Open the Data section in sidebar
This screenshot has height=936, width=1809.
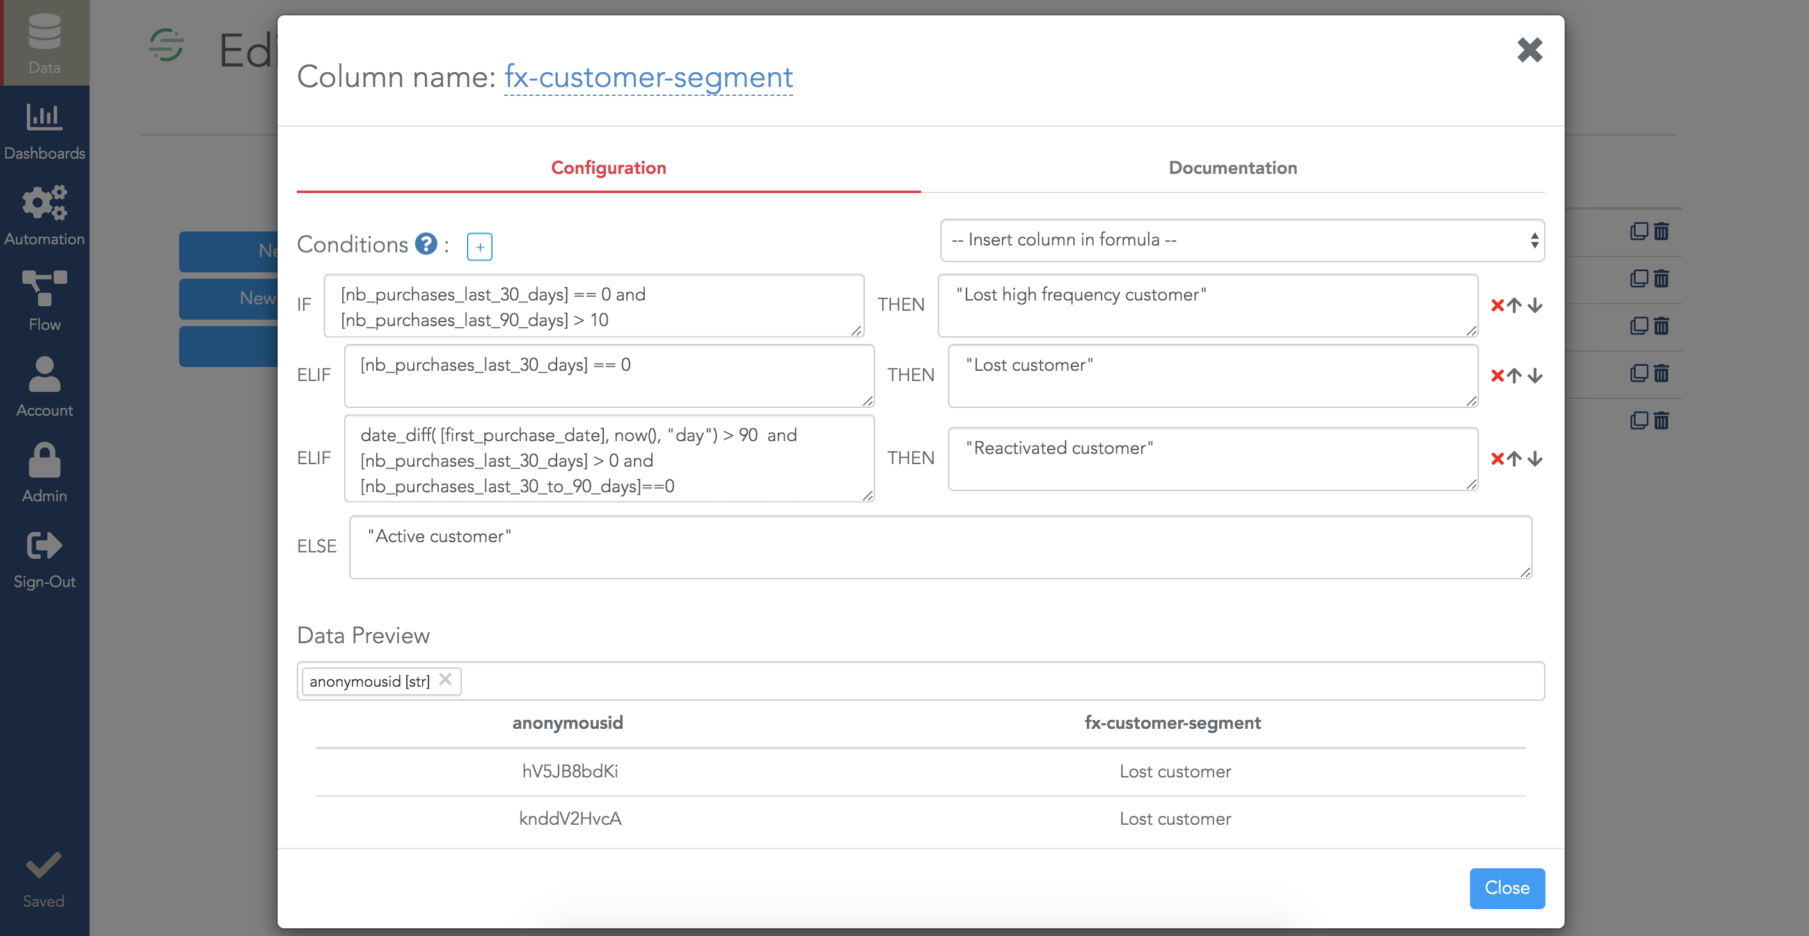coord(44,43)
